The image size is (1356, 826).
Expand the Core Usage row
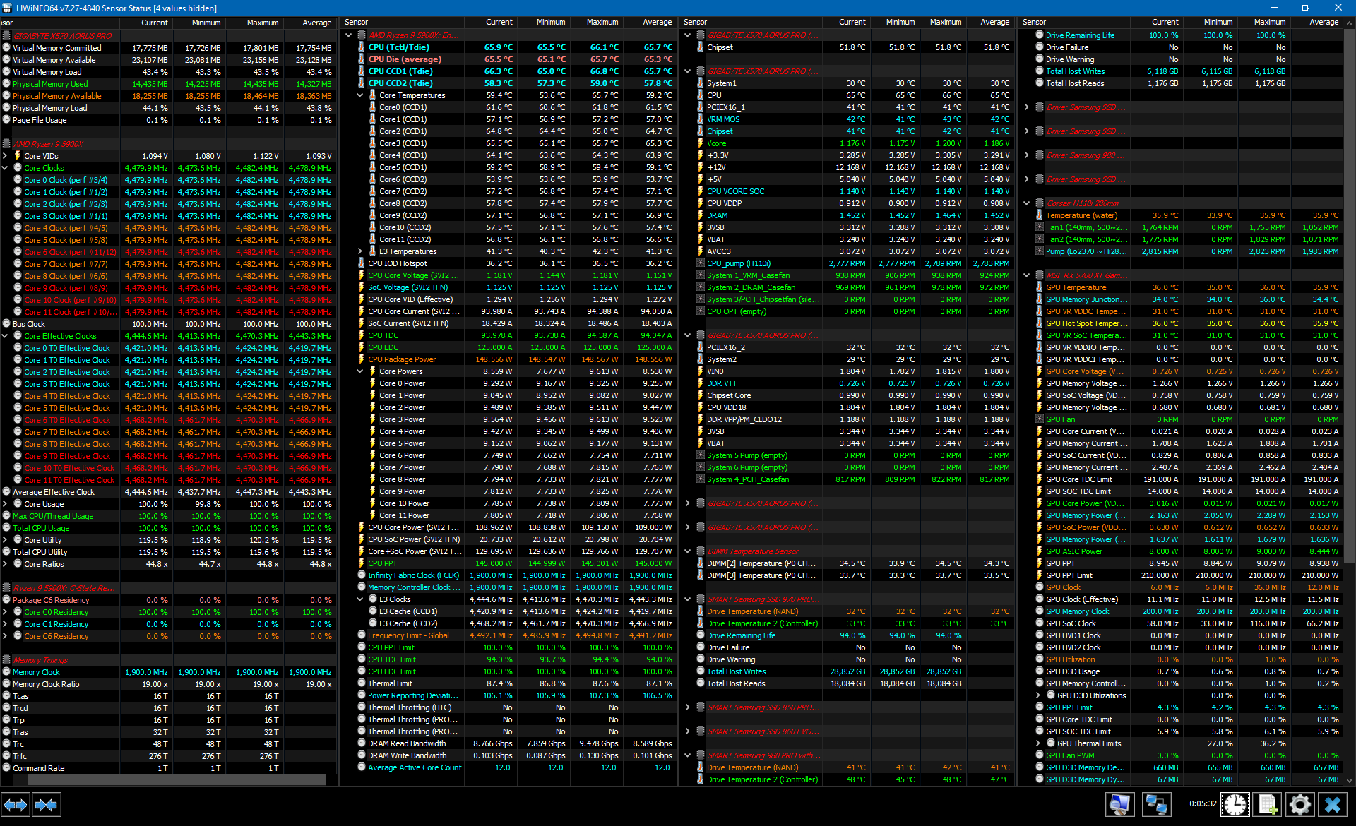(x=5, y=504)
